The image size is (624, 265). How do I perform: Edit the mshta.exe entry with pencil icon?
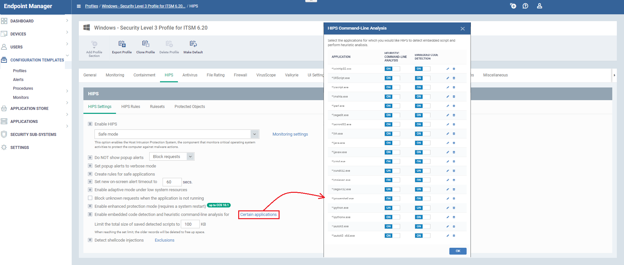tap(448, 97)
